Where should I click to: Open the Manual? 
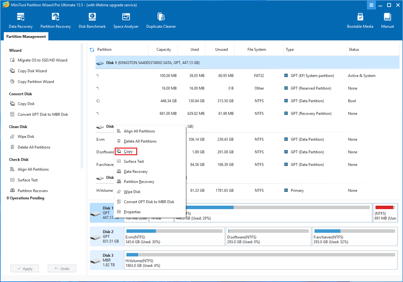387,20
